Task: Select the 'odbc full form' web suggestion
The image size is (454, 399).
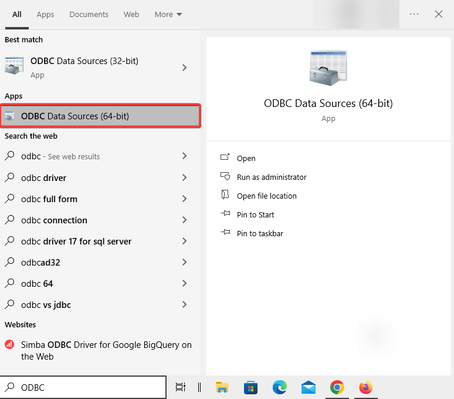Action: [x=100, y=199]
